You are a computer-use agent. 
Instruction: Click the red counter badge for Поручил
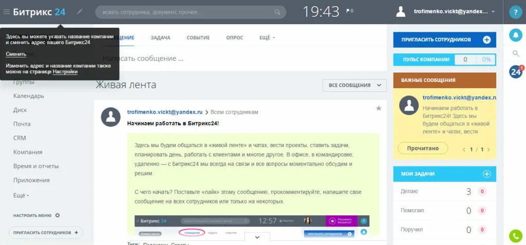point(482,230)
